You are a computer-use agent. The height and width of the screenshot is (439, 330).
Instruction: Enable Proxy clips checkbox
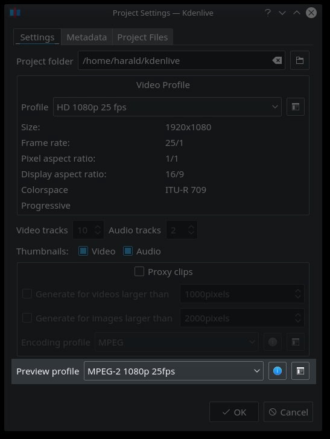(139, 271)
